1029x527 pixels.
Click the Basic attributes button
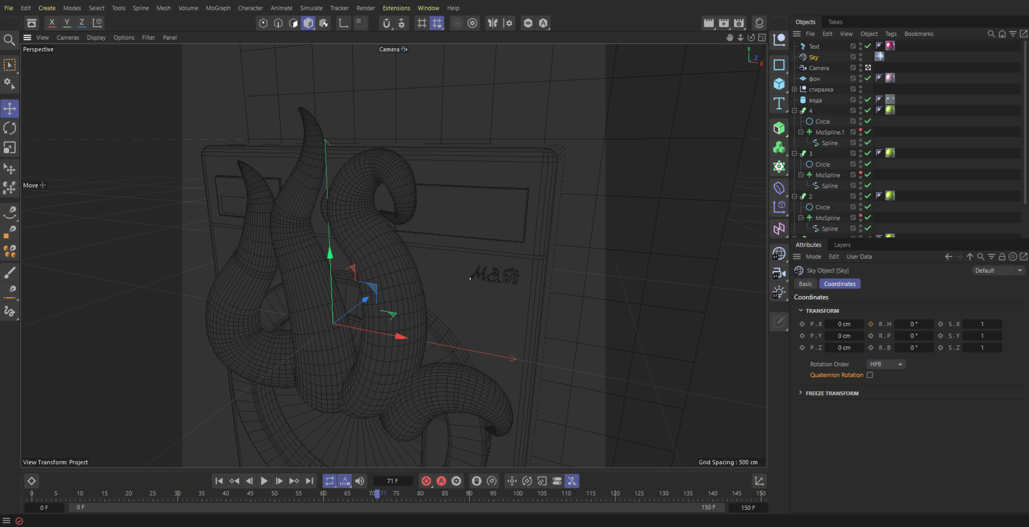[805, 284]
